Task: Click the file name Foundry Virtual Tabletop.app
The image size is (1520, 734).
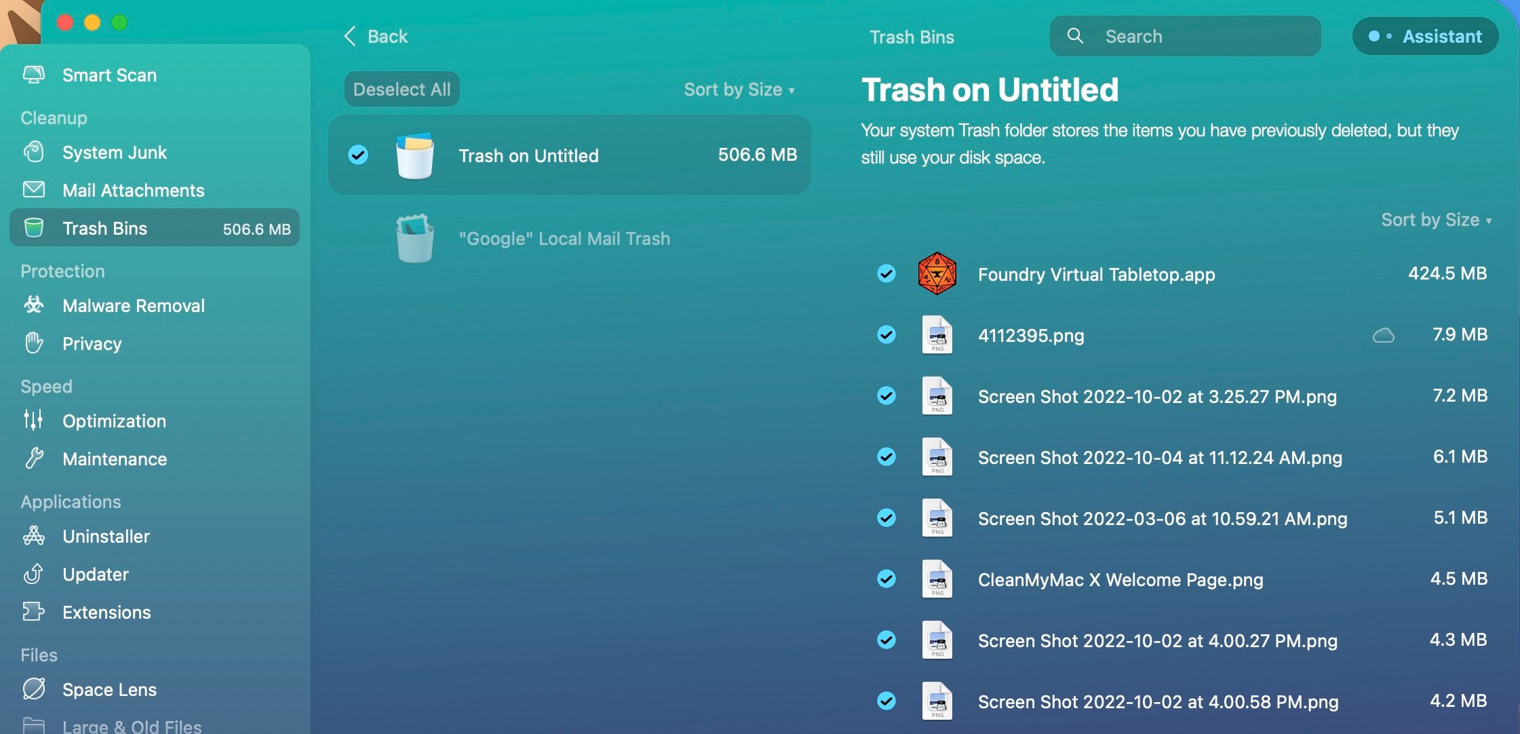Action: point(1096,274)
